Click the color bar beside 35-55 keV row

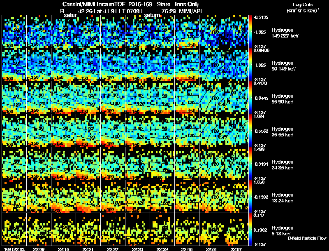(x=250, y=131)
